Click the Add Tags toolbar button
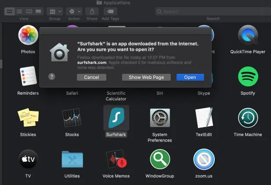Viewport: 271px width, 185px height. coord(110,11)
